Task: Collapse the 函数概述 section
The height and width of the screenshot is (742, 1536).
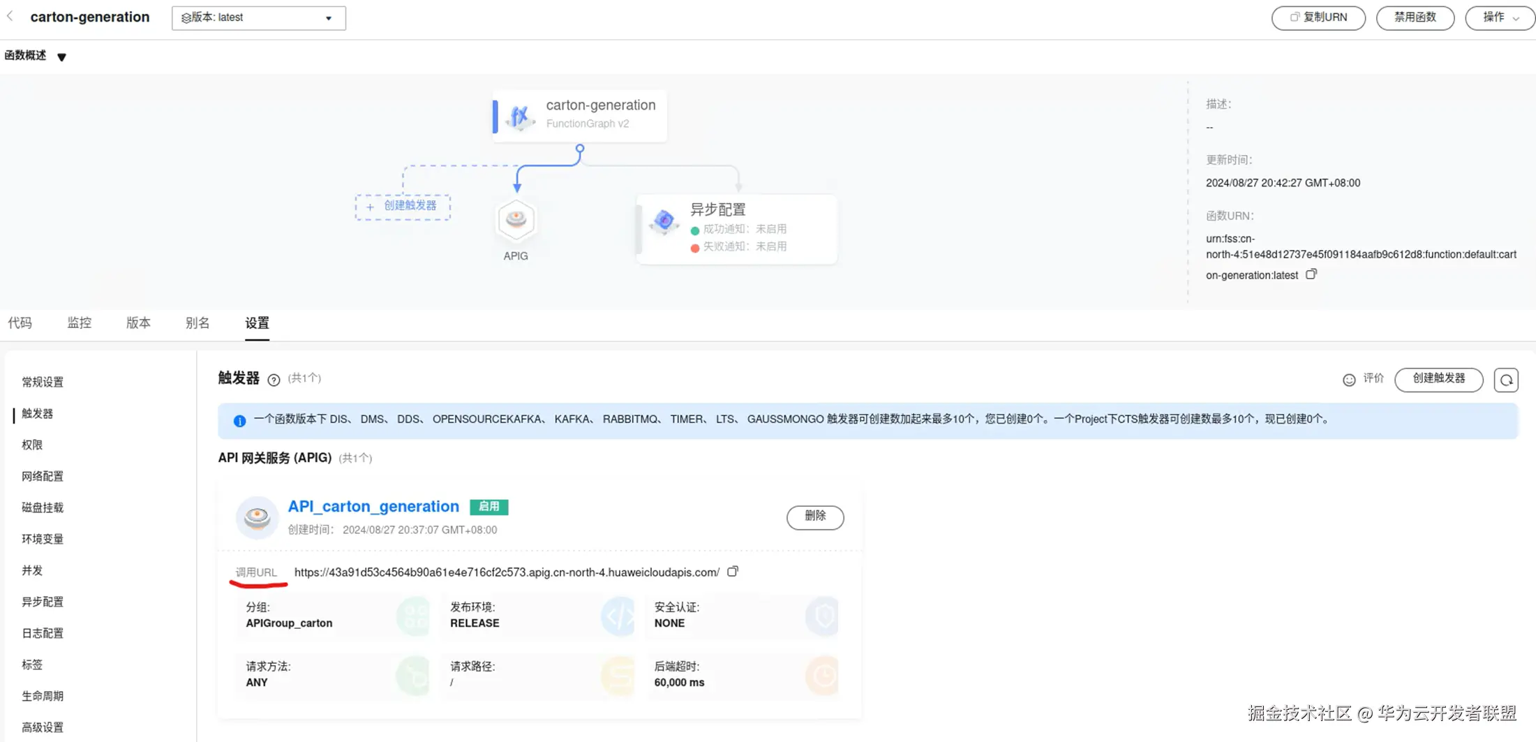Action: tap(61, 57)
